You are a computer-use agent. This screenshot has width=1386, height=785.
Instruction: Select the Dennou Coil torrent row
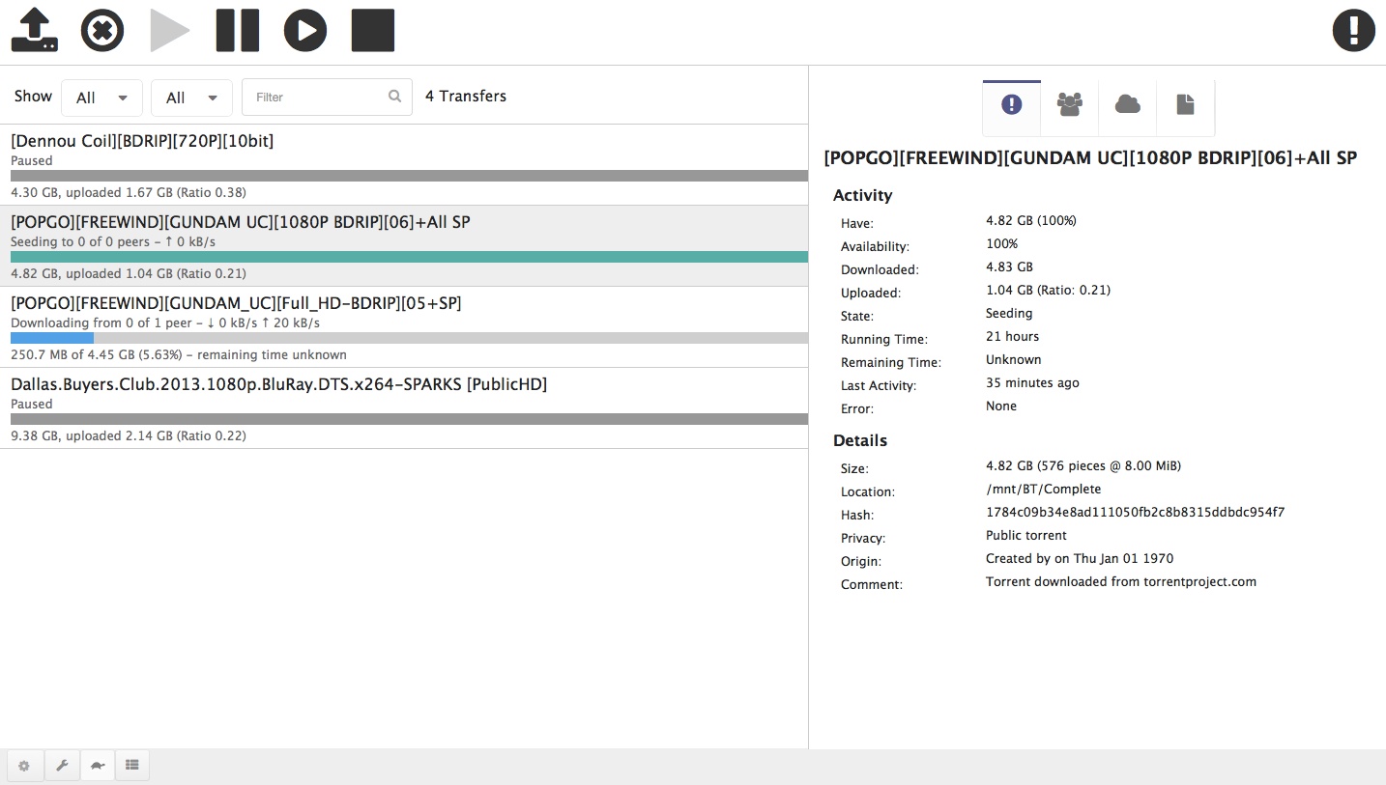[x=404, y=165]
